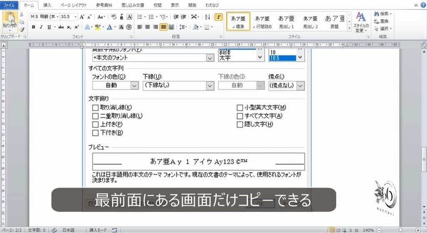This screenshot has width=427, height=233.
Task: Toggle Bold formatting
Action: (x=33, y=27)
